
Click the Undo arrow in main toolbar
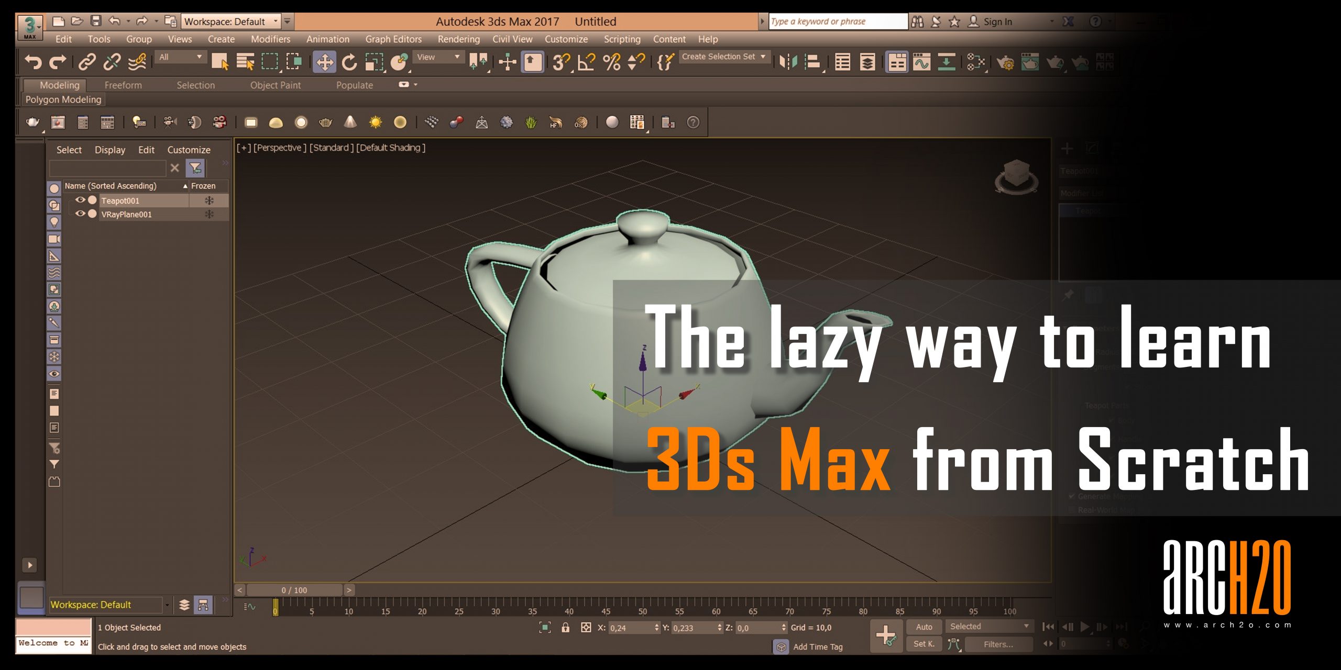(x=32, y=62)
